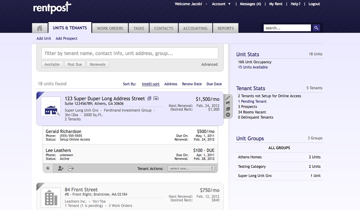The image size is (360, 210).
Task: Click 34 Rooms Vacant stat
Action: pyautogui.click(x=252, y=112)
